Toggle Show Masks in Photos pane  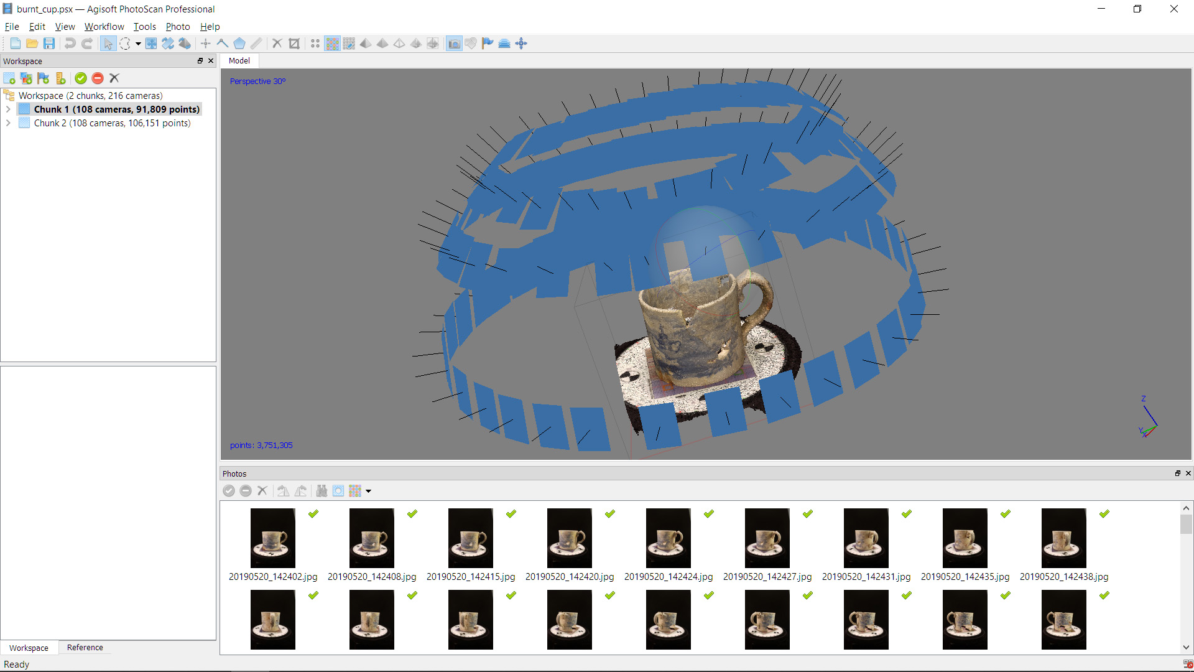tap(338, 491)
